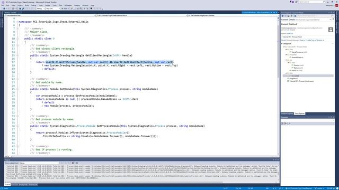Collapse the namespace block at line 5
This screenshot has width=339, height=190.
click(17, 22)
